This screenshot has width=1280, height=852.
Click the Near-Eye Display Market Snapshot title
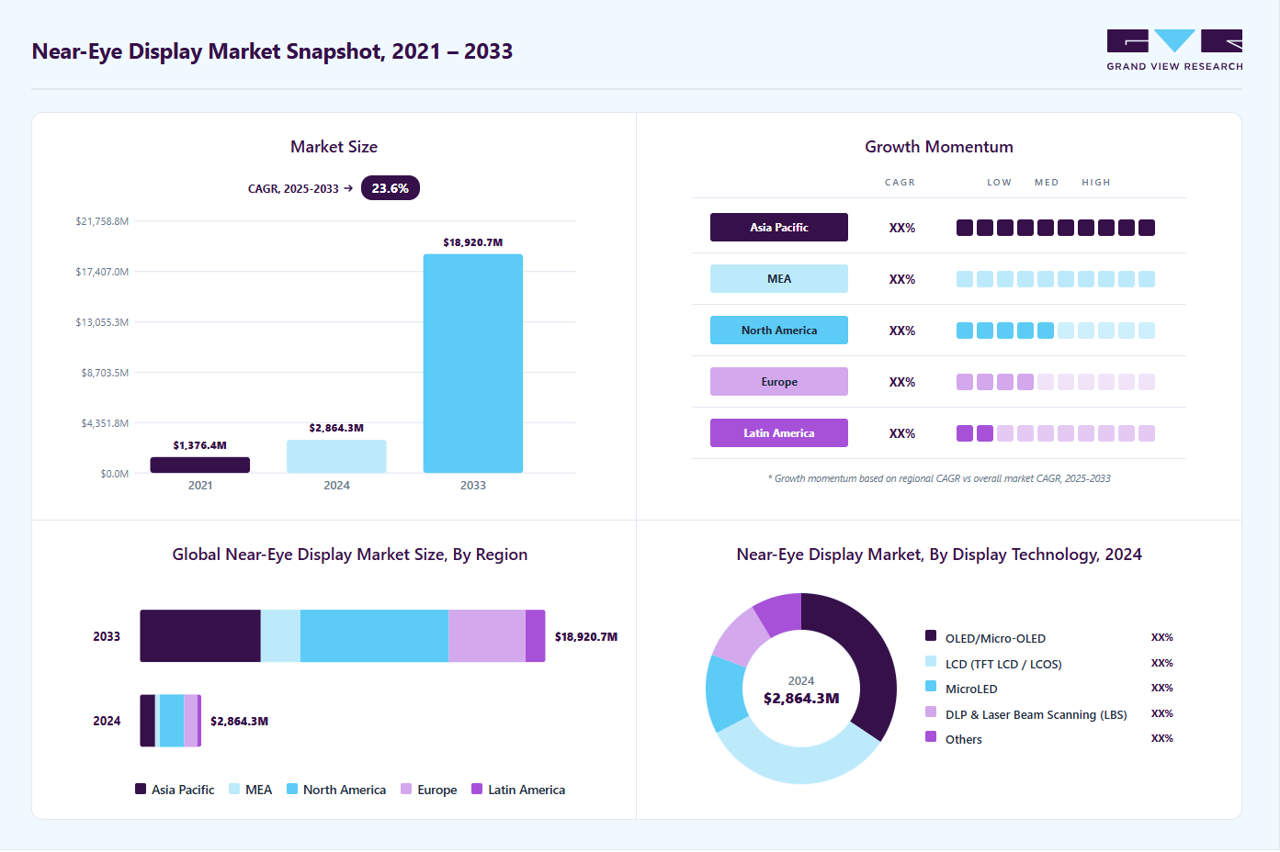pyautogui.click(x=272, y=51)
